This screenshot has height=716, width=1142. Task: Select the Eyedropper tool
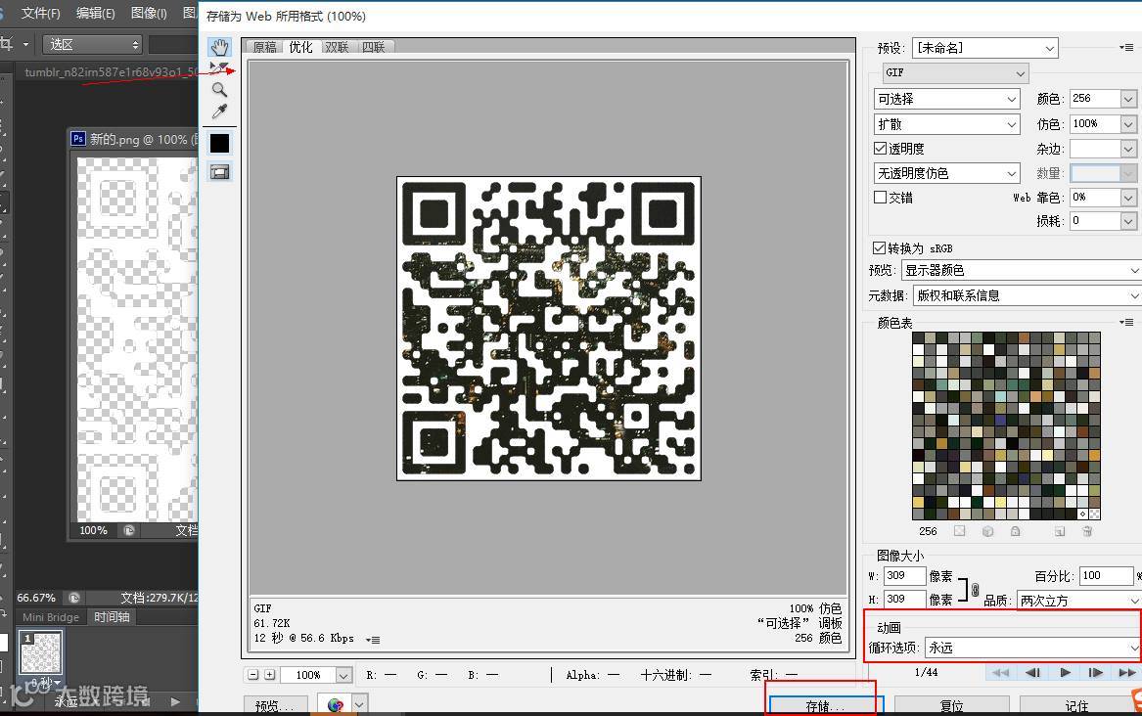[x=219, y=112]
